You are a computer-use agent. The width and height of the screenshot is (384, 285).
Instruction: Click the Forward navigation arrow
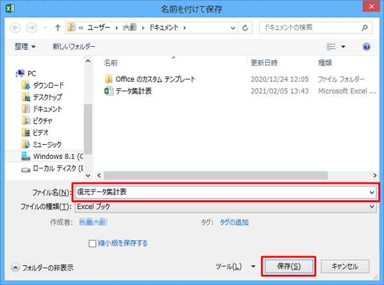click(32, 28)
